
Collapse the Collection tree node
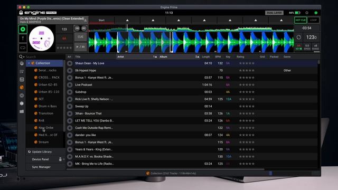pos(29,63)
